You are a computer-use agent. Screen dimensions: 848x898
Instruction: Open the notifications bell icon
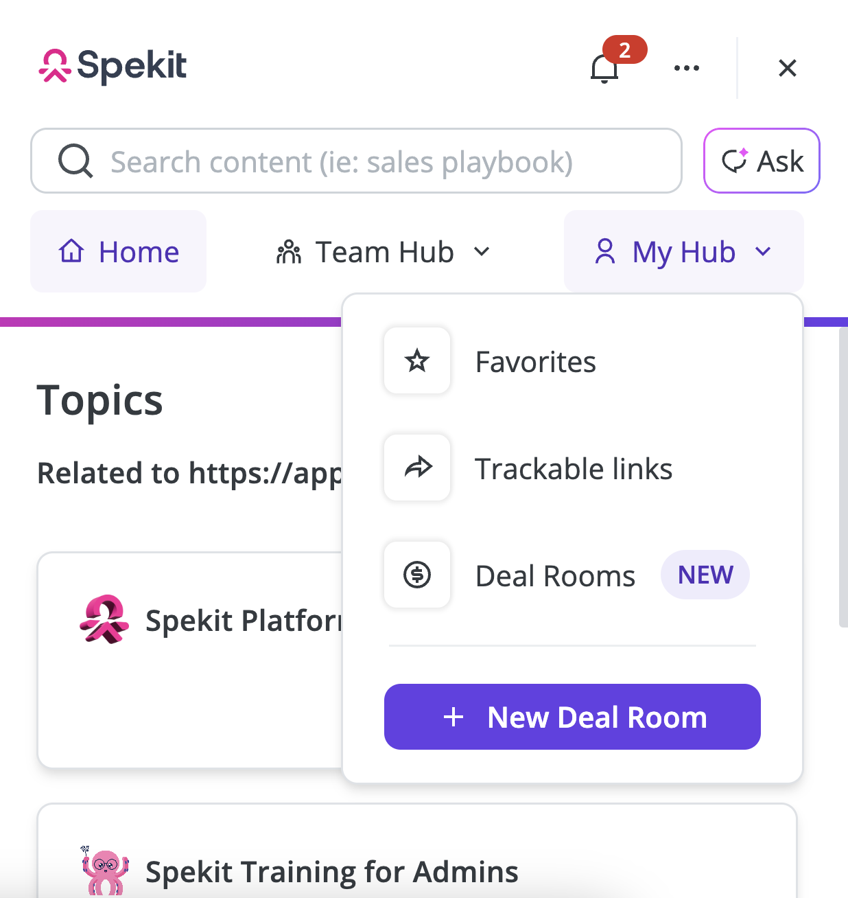tap(604, 69)
